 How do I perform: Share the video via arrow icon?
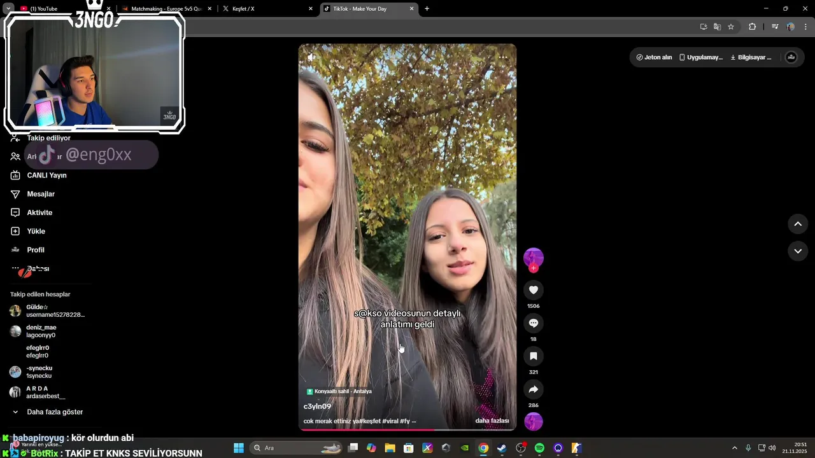534,389
